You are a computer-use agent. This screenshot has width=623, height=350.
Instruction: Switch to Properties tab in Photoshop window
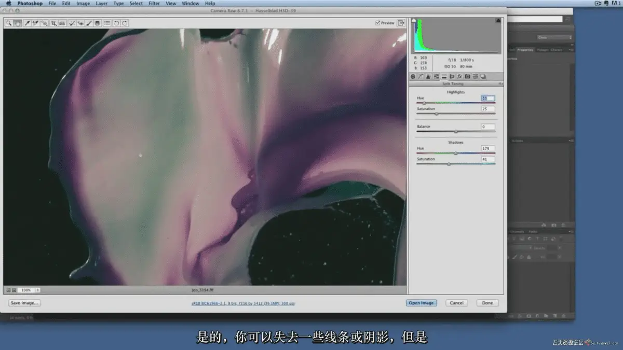tap(525, 50)
